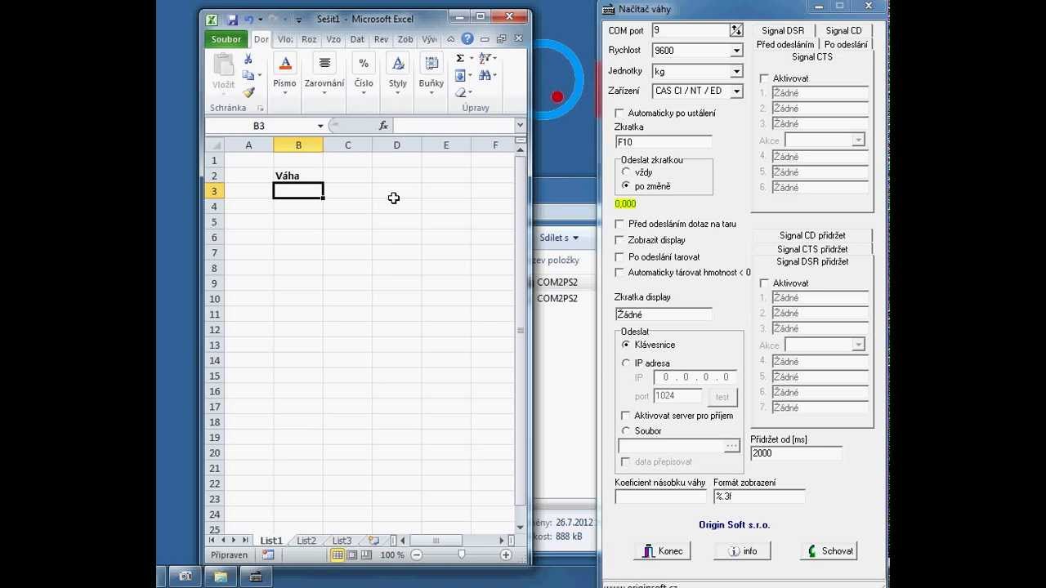Enable the Automaticky po ustálení checkbox
1046x588 pixels.
tap(619, 113)
